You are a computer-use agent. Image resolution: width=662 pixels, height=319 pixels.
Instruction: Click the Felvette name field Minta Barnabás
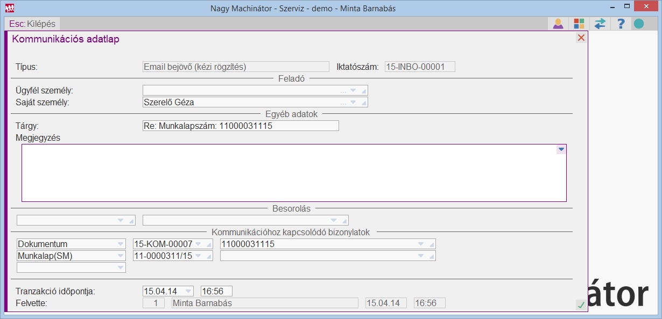coord(265,303)
